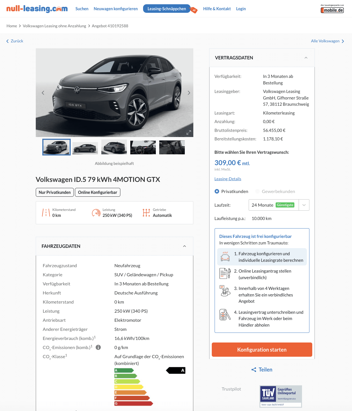
Task: Click the Zurück back arrow link
Action: [15, 41]
